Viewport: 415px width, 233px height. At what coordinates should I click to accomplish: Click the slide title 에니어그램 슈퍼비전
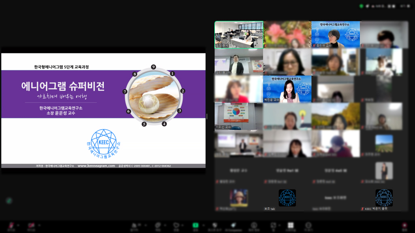[63, 86]
